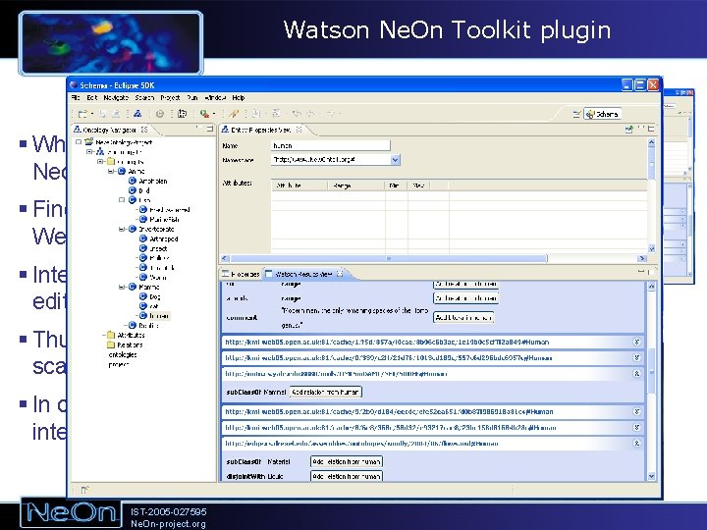This screenshot has height=530, width=707.
Task: Open the Project menu
Action: (170, 98)
